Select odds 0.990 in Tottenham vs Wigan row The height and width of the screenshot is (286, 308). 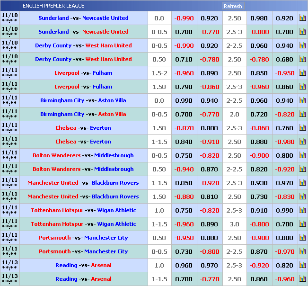pyautogui.click(x=284, y=211)
